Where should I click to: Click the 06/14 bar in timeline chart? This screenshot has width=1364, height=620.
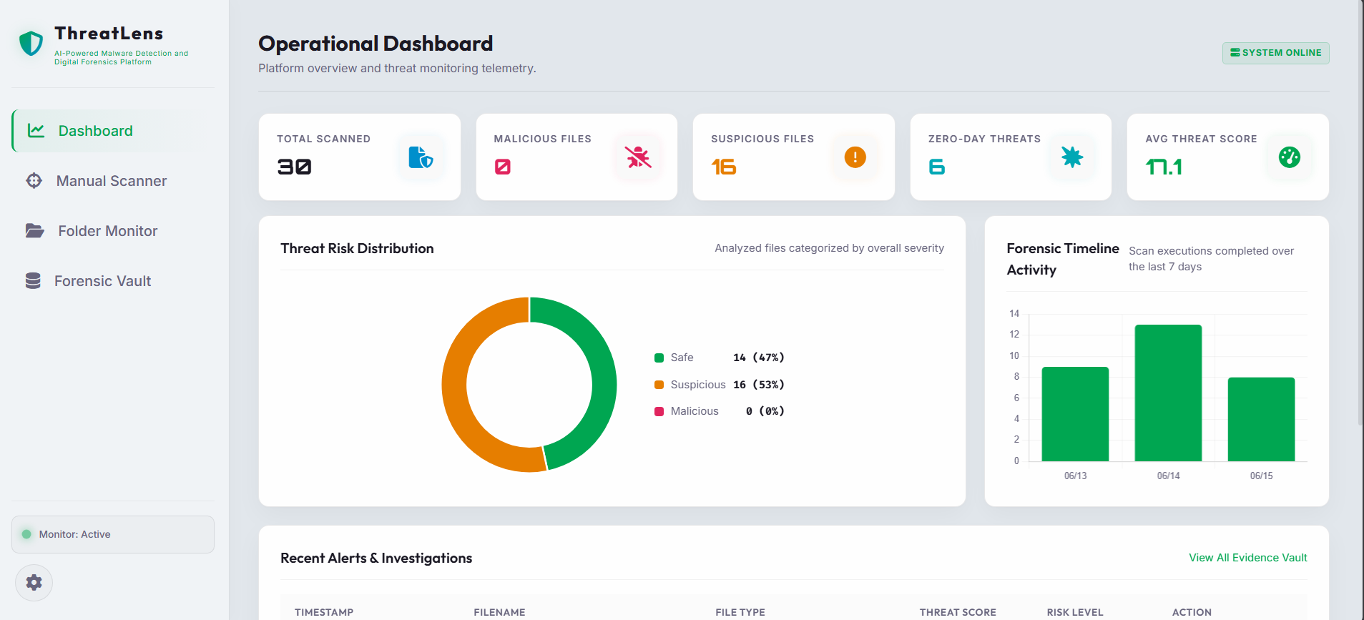(1168, 393)
